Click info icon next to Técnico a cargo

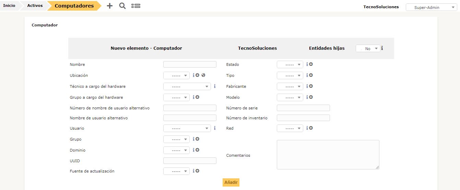tap(215, 86)
